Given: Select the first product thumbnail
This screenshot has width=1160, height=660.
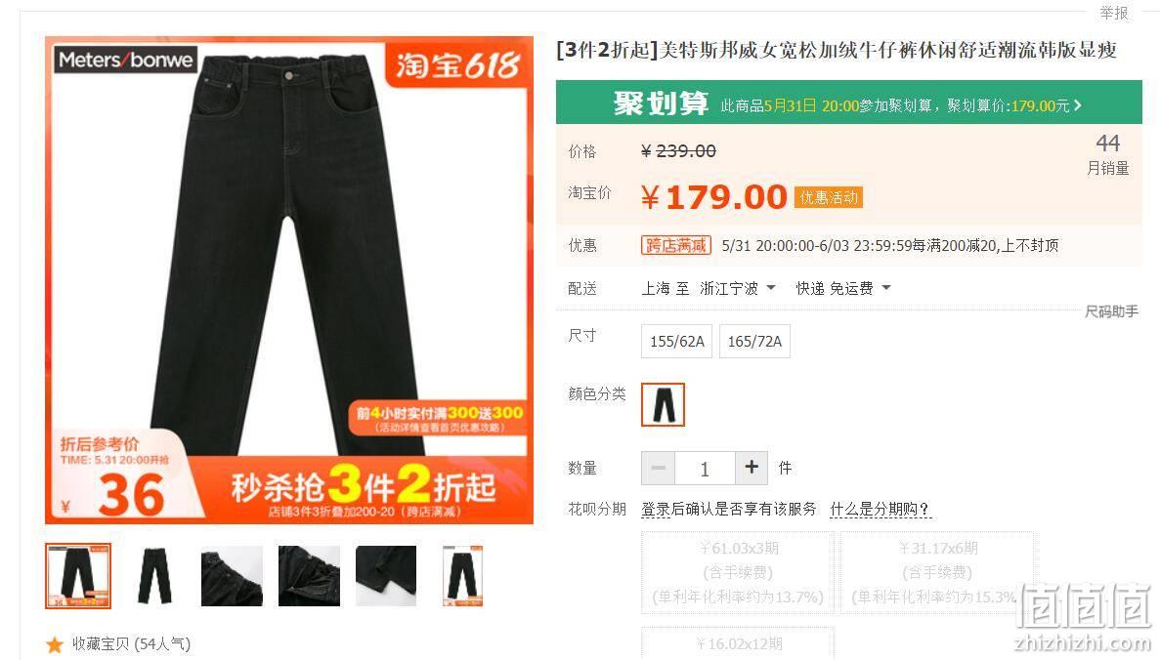Looking at the screenshot, I should 77,576.
